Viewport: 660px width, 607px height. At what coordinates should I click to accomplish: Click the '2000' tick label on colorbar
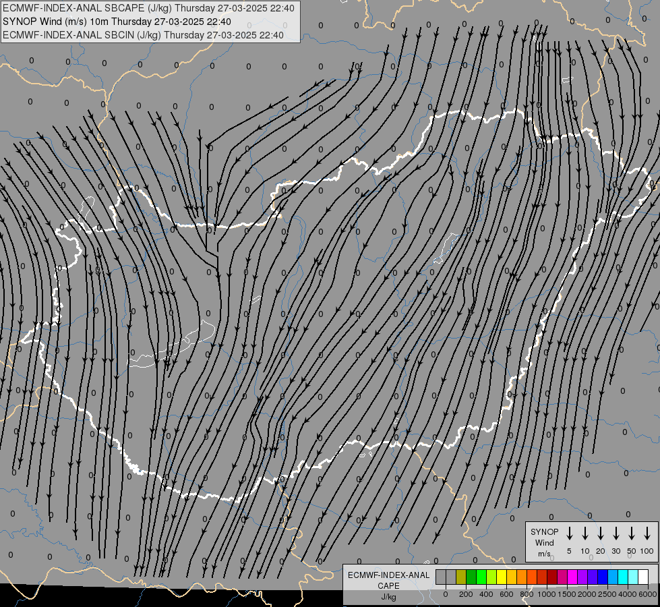(587, 594)
